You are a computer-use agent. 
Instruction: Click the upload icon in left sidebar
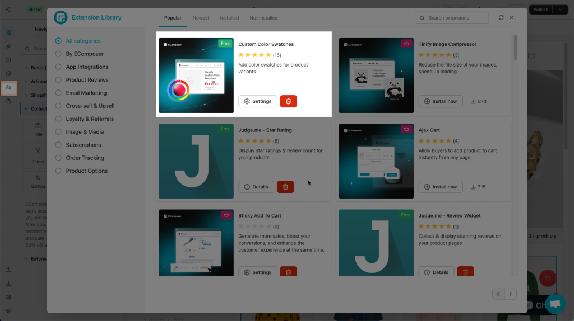tap(8, 270)
